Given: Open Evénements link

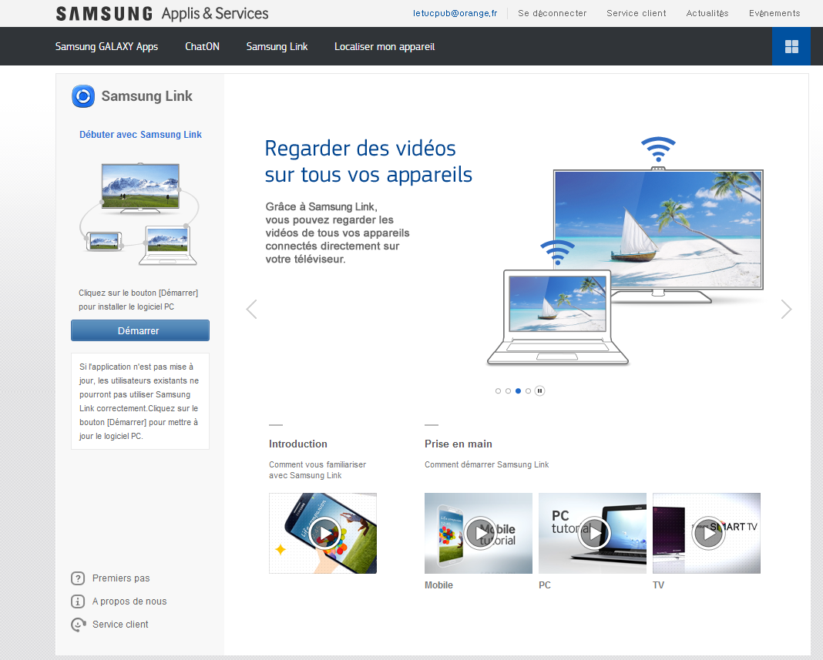Looking at the screenshot, I should [774, 13].
